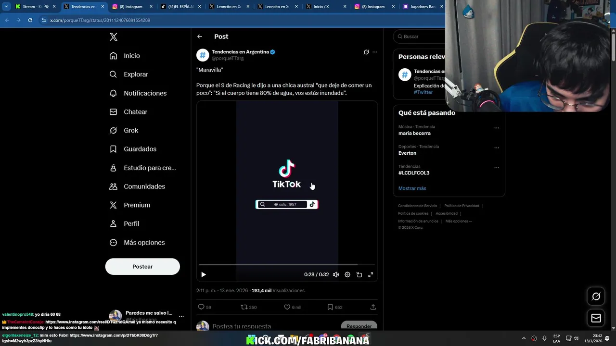This screenshot has height=346, width=616.
Task: Close the Tendencias en Argentina tab
Action: point(102,7)
